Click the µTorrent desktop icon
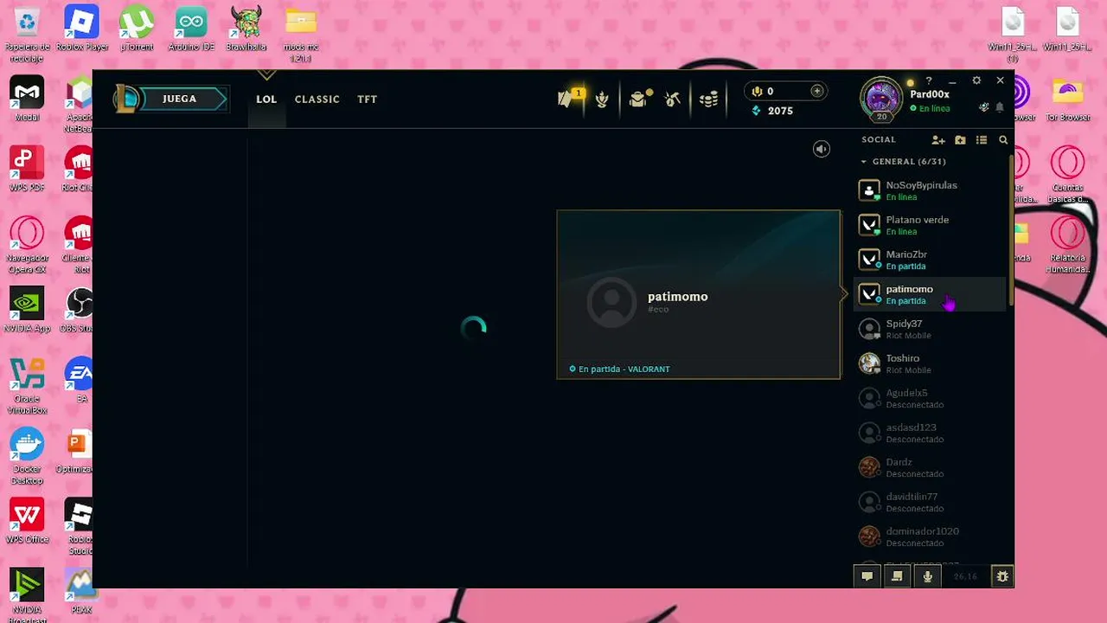The image size is (1107, 623). (x=137, y=29)
